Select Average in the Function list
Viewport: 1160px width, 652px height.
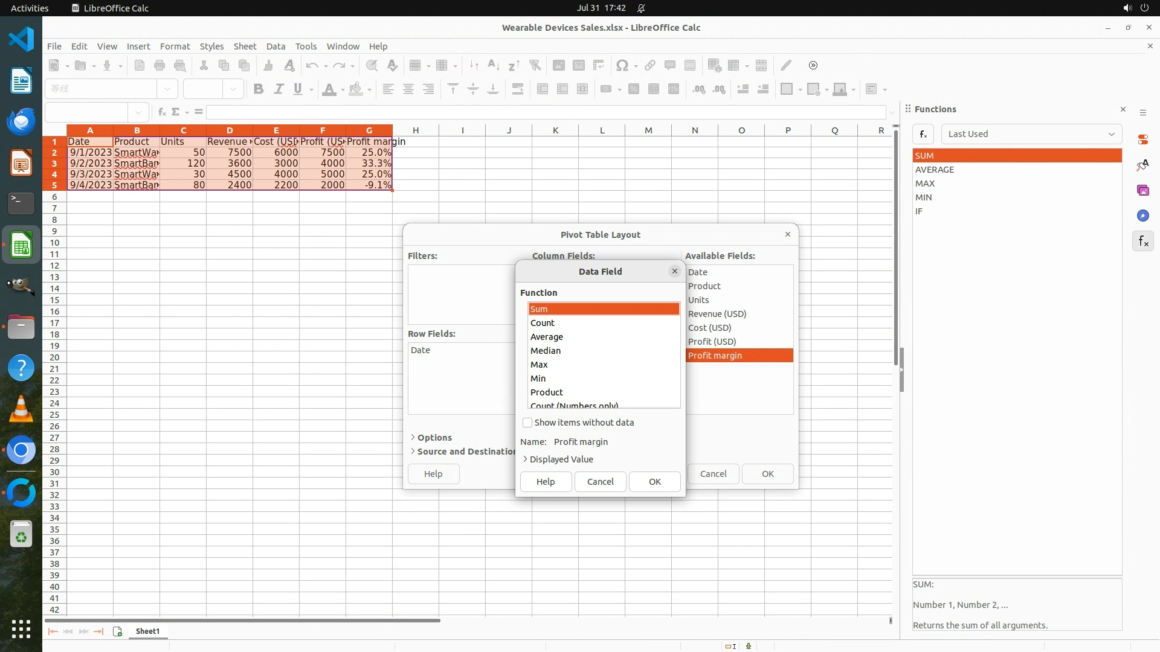547,337
